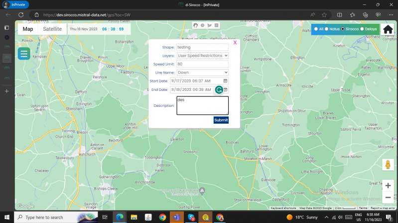
Task: Select the highlighted active vertical tab
Action: tap(7, 58)
